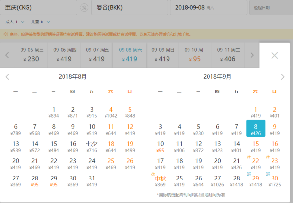Pick 七夕 date priced ¥716
Viewport: 293px width, 203px height.
(92, 147)
